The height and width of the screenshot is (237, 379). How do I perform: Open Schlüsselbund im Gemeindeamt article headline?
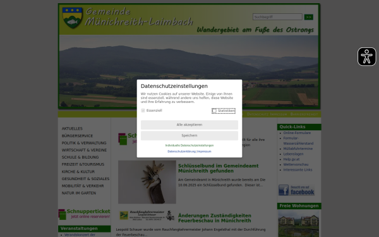[218, 168]
